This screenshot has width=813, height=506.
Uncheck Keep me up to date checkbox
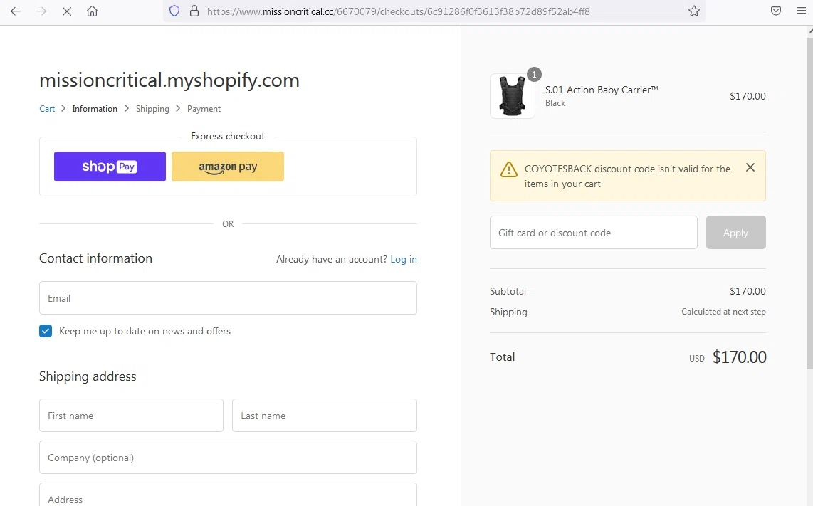click(x=46, y=332)
